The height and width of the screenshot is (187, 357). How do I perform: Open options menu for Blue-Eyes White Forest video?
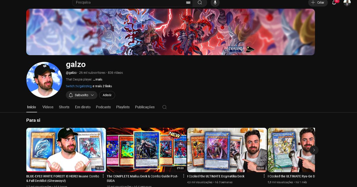103,176
